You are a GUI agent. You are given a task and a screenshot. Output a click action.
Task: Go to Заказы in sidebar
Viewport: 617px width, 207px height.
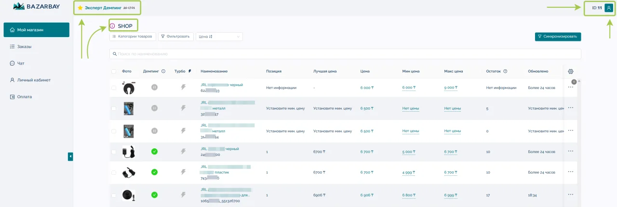(24, 47)
